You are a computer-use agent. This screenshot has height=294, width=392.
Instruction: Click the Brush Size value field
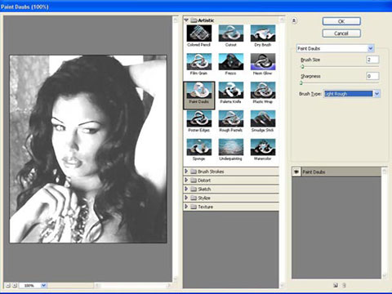pos(372,60)
